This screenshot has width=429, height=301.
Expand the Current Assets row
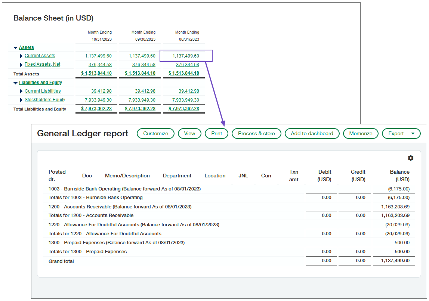21,56
